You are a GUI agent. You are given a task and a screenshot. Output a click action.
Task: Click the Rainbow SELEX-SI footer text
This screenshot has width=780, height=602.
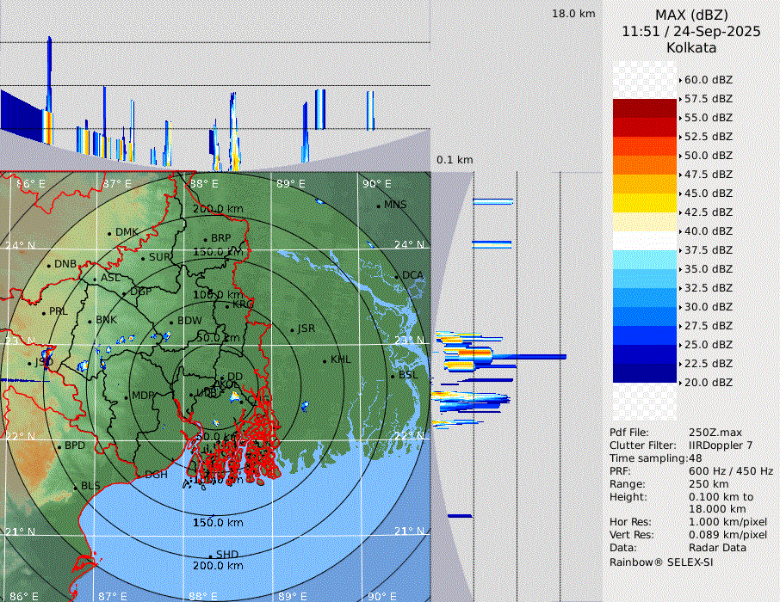(661, 562)
